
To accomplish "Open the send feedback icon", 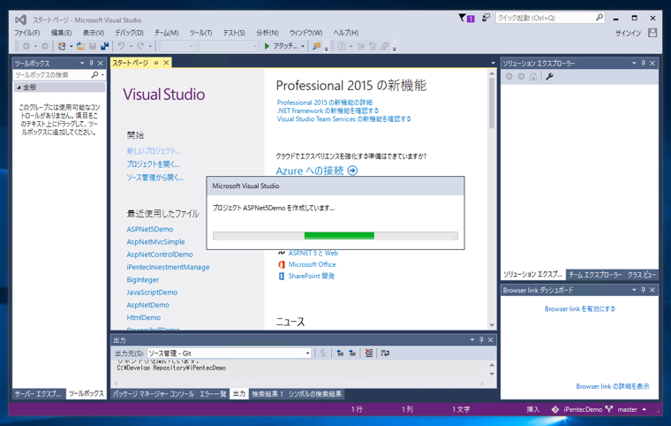I will (x=486, y=18).
